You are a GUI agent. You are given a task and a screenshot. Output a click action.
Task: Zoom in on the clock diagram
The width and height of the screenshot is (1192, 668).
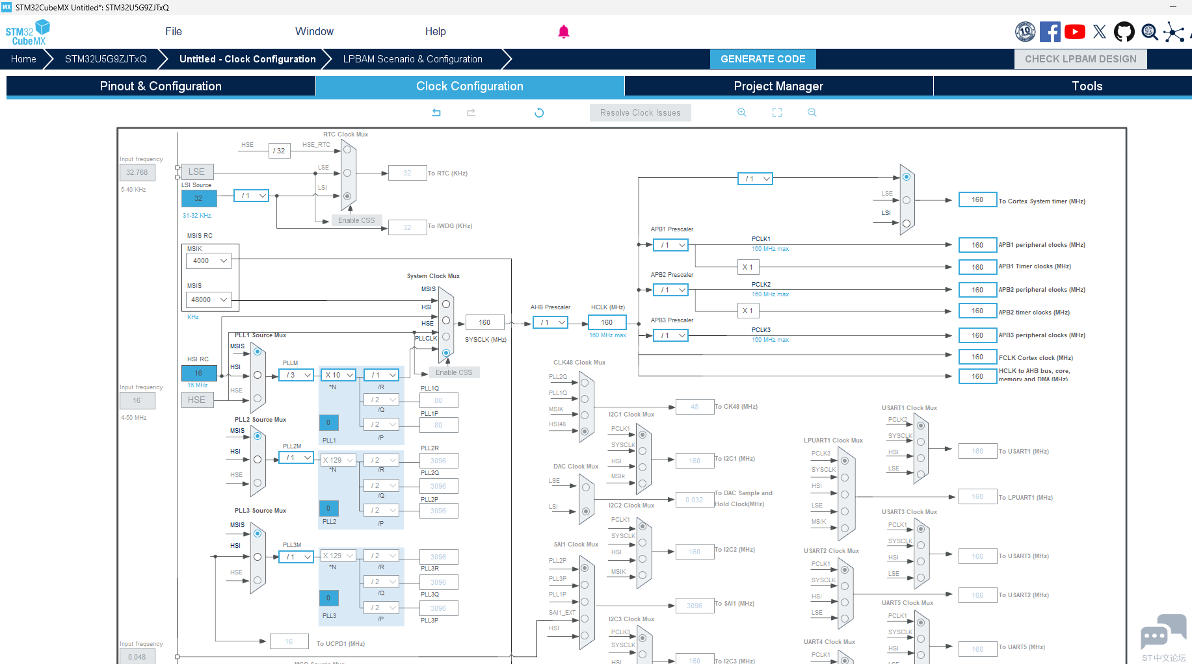click(741, 112)
